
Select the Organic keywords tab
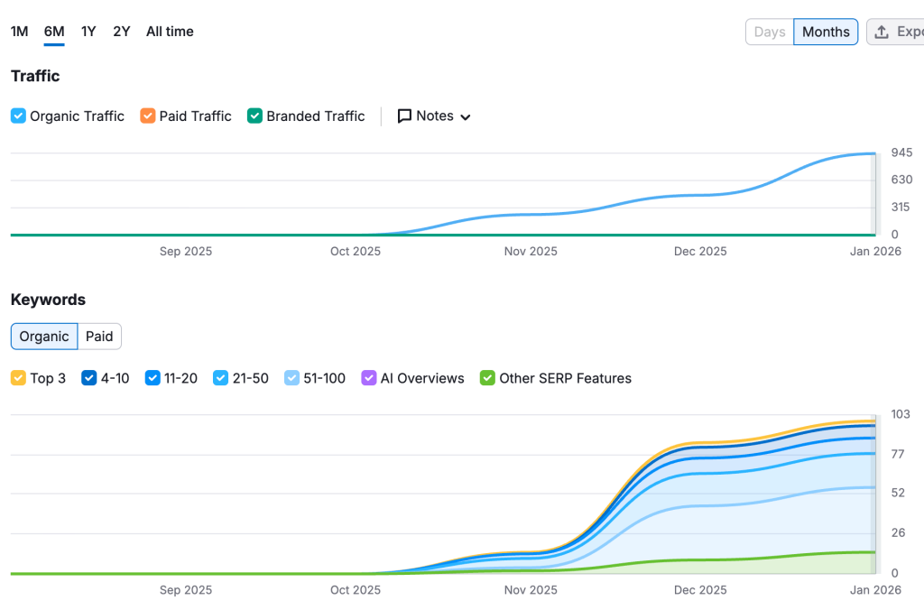(x=44, y=337)
